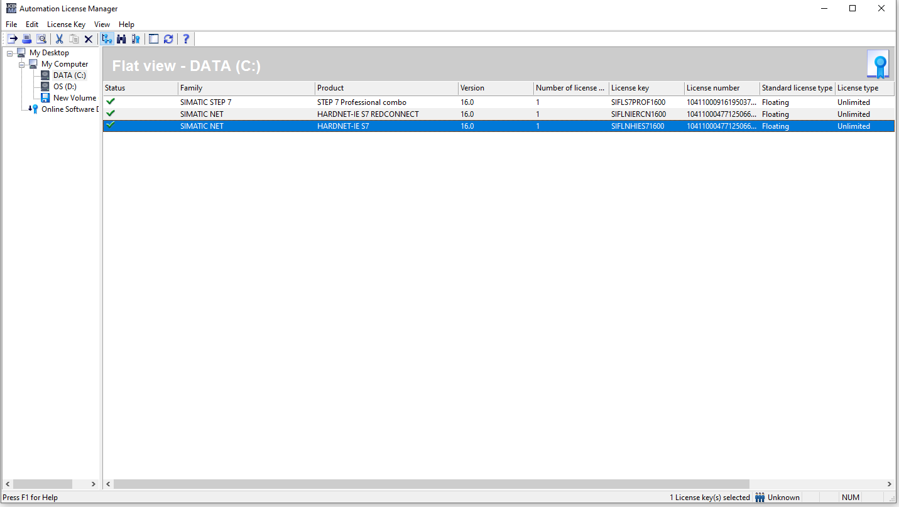
Task: Click the green checkmark in the STEP 7 Professional row
Action: (x=111, y=101)
